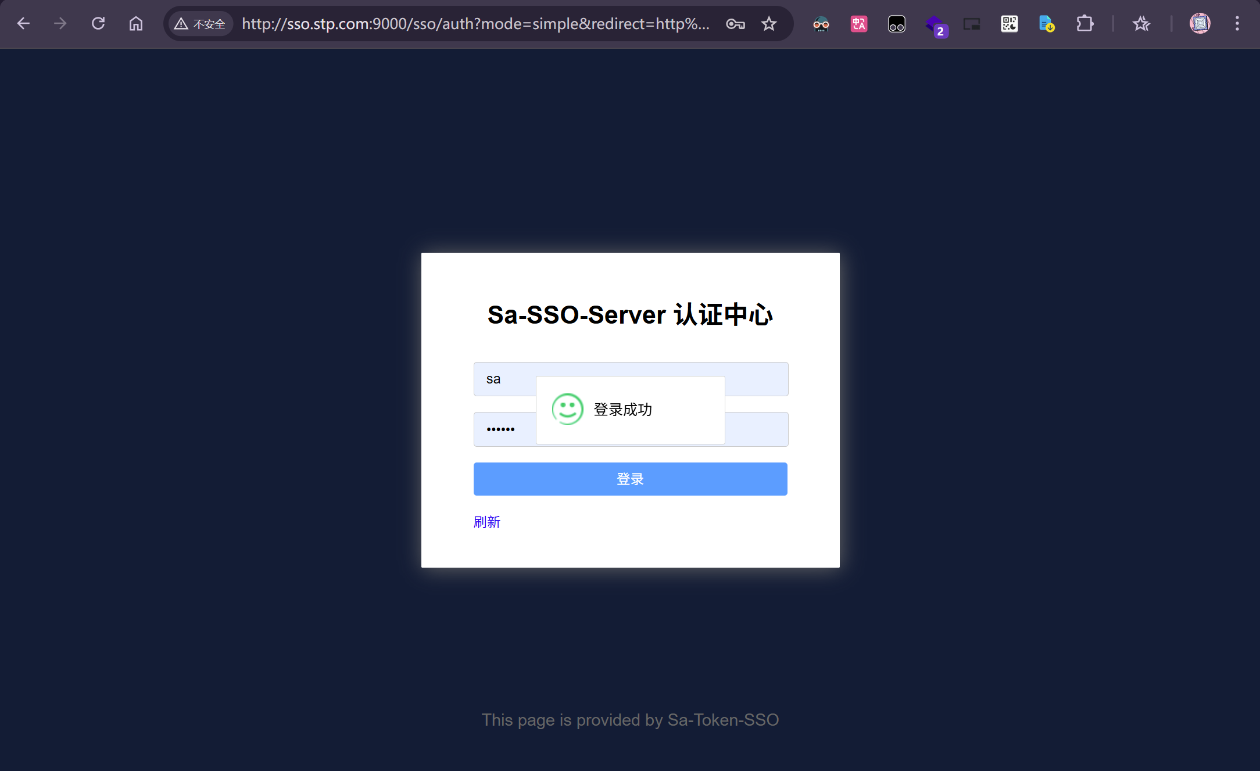Image resolution: width=1260 pixels, height=771 pixels.
Task: Click the browser back arrow
Action: pyautogui.click(x=23, y=24)
